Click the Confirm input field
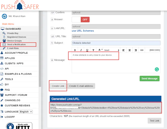This screenshot has width=167, height=129. pos(116,13)
